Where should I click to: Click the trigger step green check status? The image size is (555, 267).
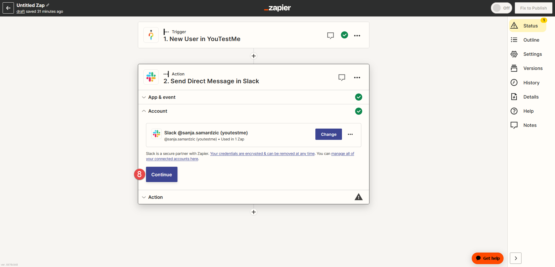click(344, 35)
